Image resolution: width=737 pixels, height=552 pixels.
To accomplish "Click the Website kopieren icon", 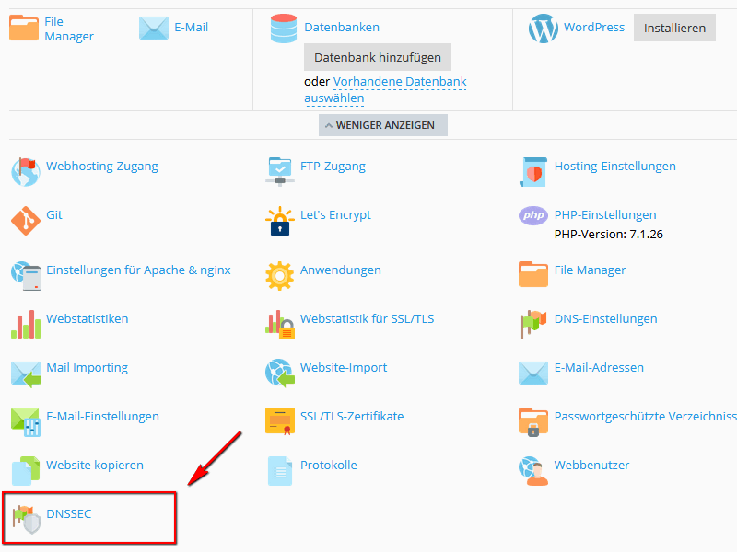I will [x=26, y=470].
